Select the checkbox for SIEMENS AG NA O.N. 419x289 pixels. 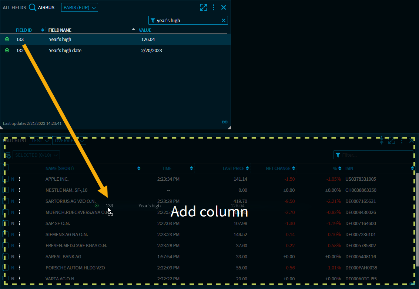[x=6, y=235]
